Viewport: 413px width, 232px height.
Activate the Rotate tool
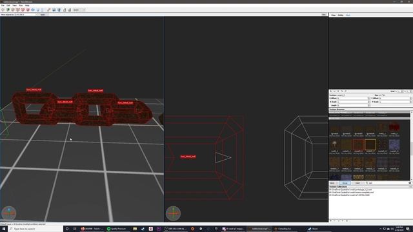pos(33,10)
